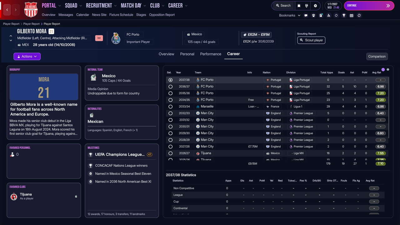Viewport: 400px width, 225px height.
Task: Click the UEFA Champions League trophy milestone icon
Action: [x=91, y=154]
